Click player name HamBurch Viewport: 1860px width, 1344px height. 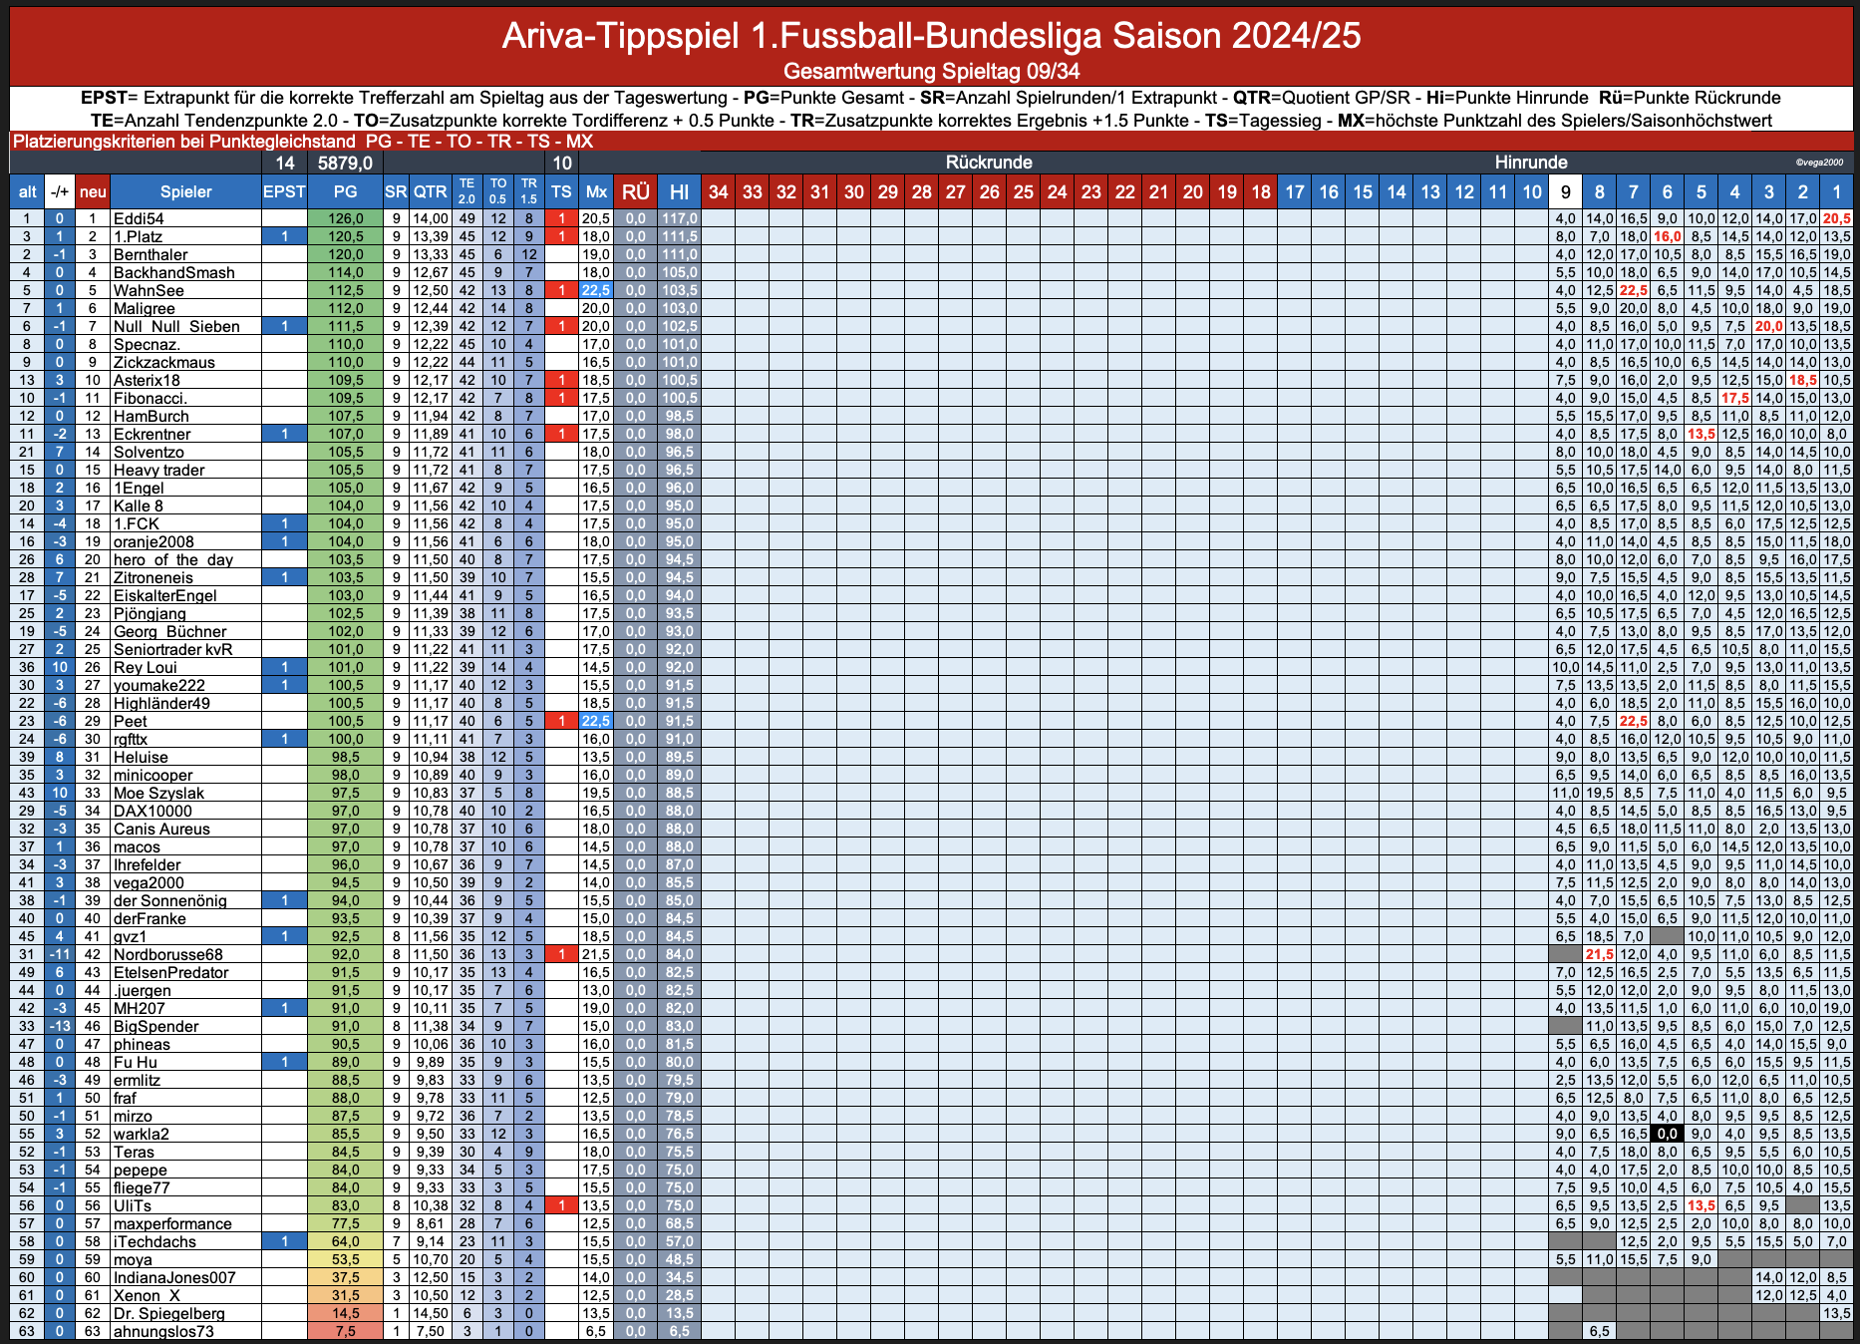click(x=152, y=416)
